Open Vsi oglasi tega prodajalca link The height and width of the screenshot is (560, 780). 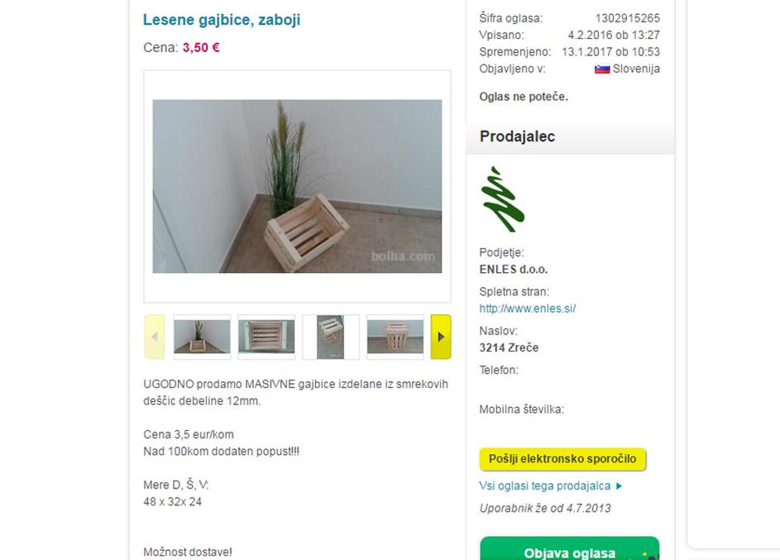coord(545,486)
